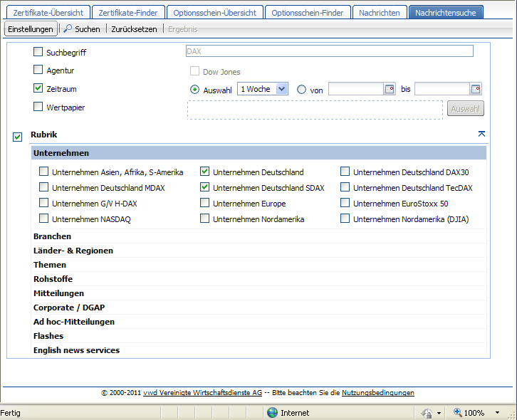Image resolution: width=517 pixels, height=420 pixels.
Task: Click the security shield icon in status bar
Action: (x=426, y=413)
